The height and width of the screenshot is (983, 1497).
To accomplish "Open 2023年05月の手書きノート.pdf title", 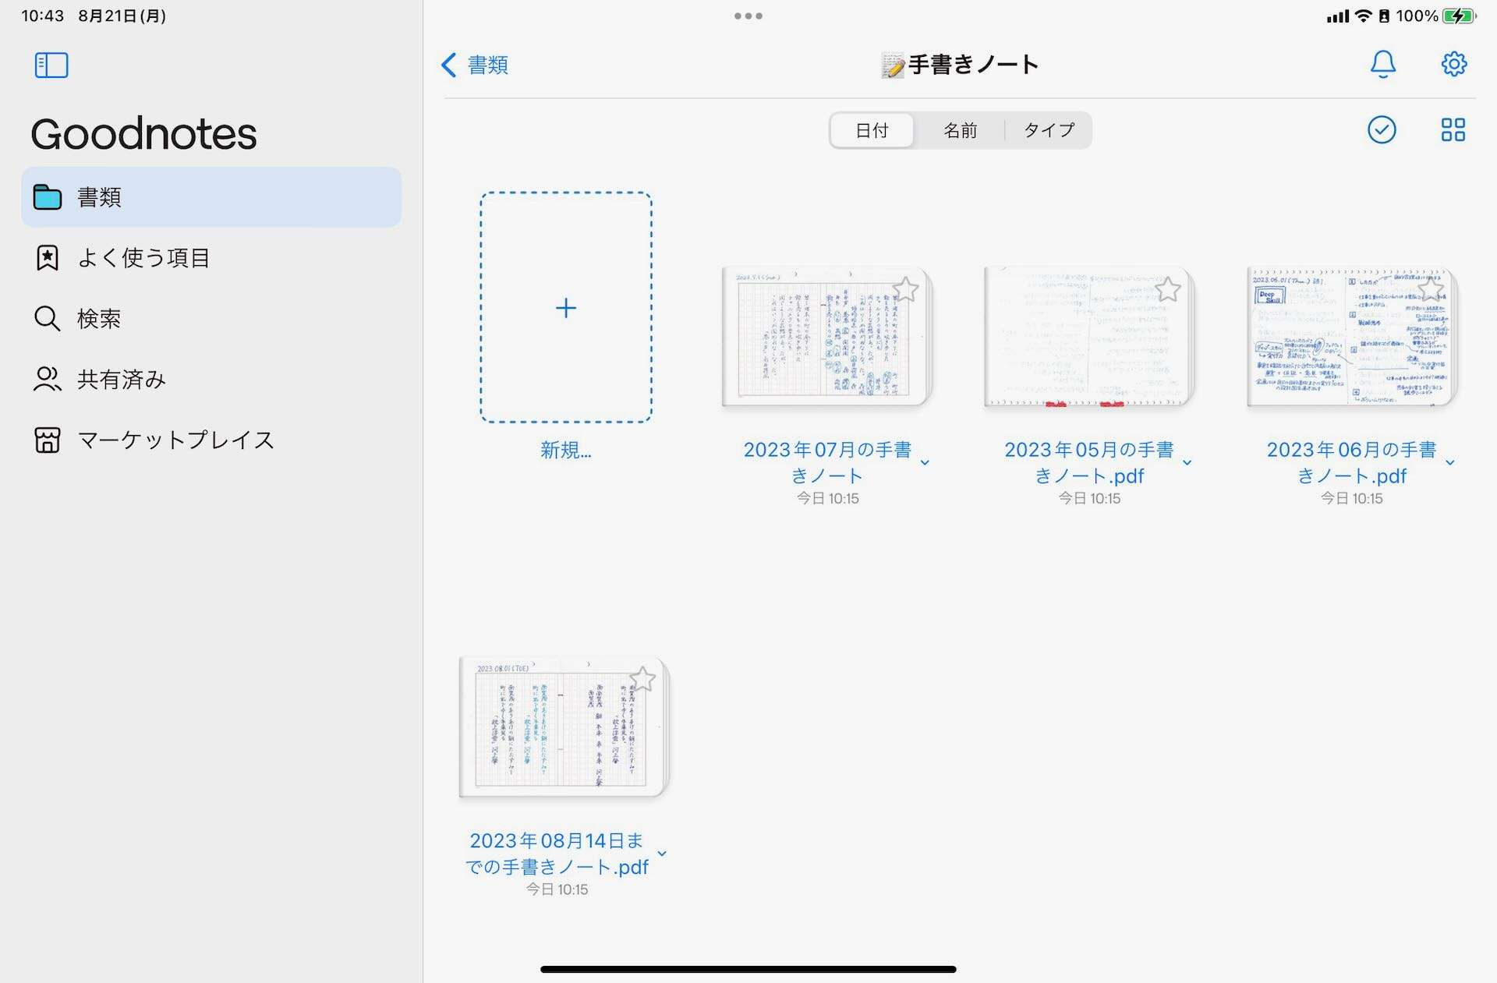I will 1089,462.
